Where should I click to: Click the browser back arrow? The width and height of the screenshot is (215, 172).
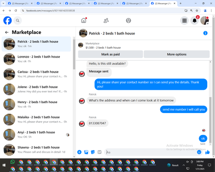tap(4, 10)
